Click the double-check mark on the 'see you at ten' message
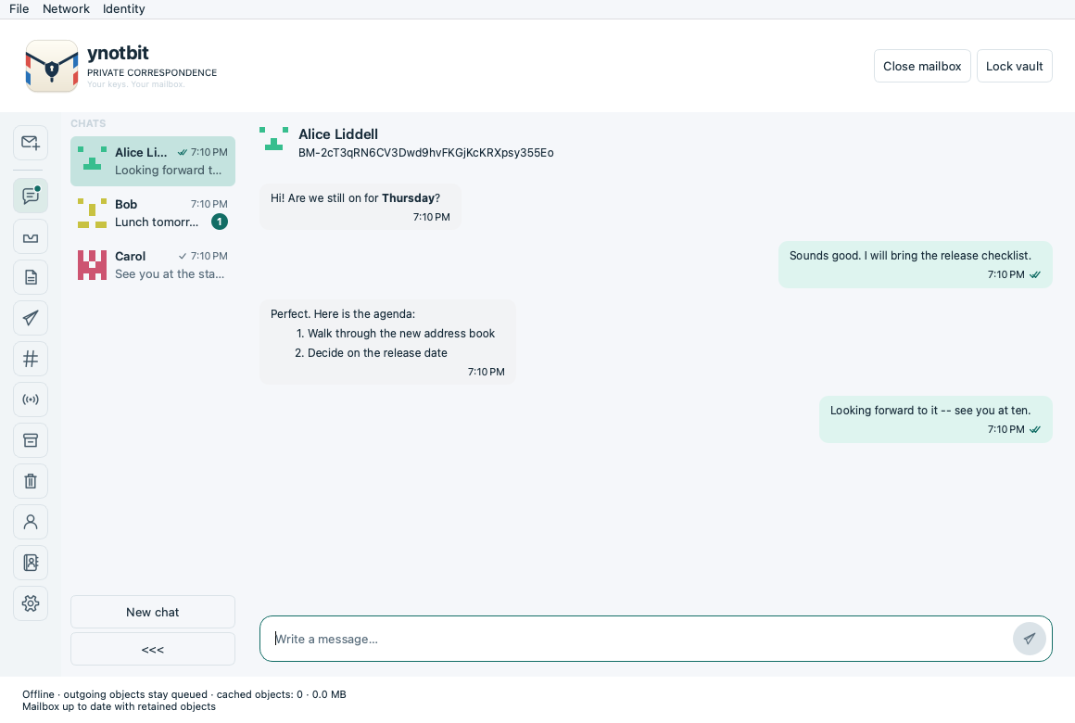Viewport: 1075px width, 723px height. [x=1035, y=429]
